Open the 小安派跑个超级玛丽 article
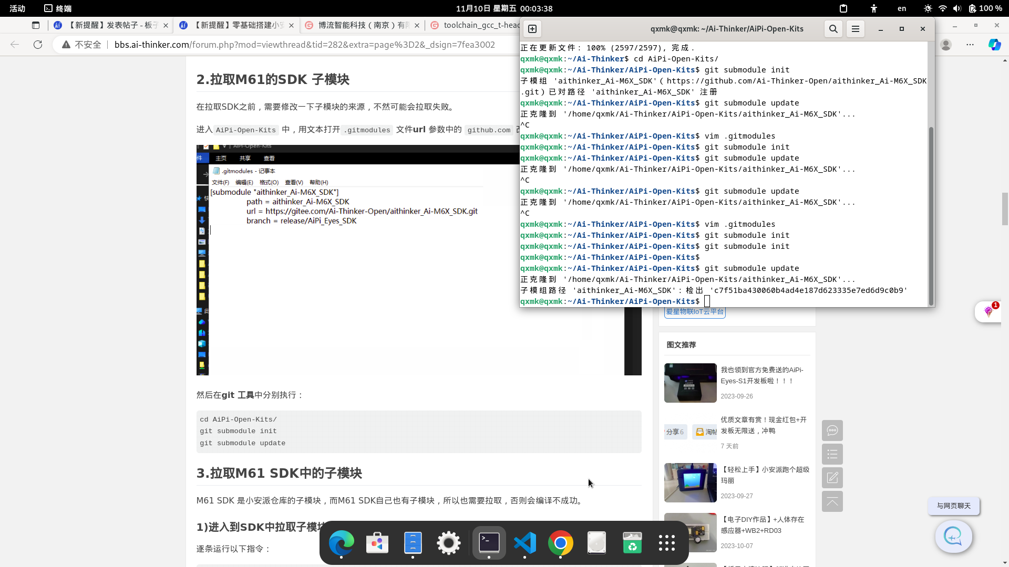 (x=765, y=475)
